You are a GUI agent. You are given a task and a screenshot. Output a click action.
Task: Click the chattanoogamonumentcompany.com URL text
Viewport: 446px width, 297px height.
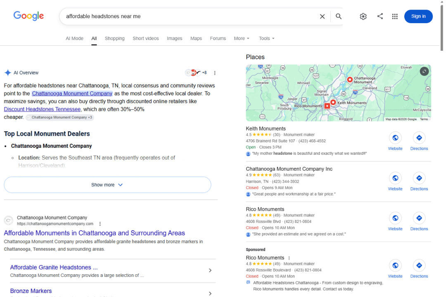(x=55, y=224)
